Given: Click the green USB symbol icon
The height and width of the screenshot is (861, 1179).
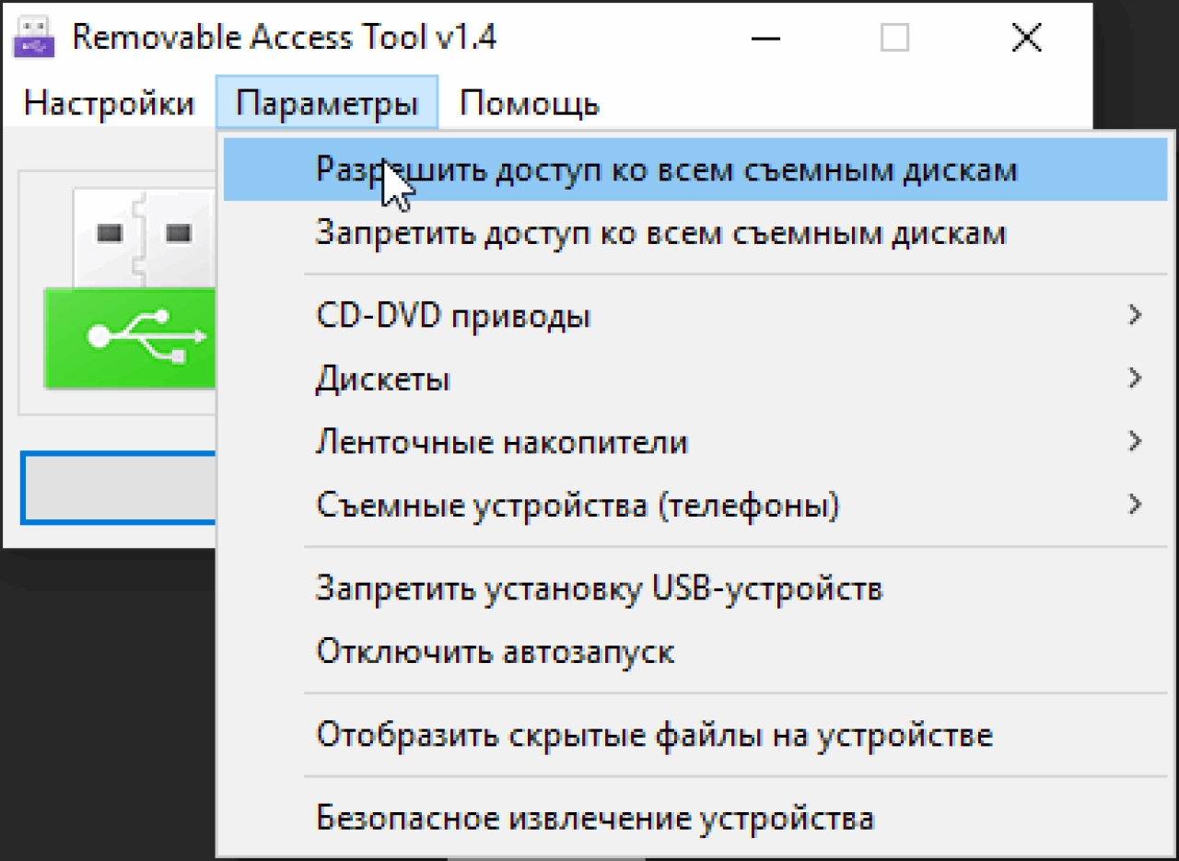Looking at the screenshot, I should coord(129,338).
